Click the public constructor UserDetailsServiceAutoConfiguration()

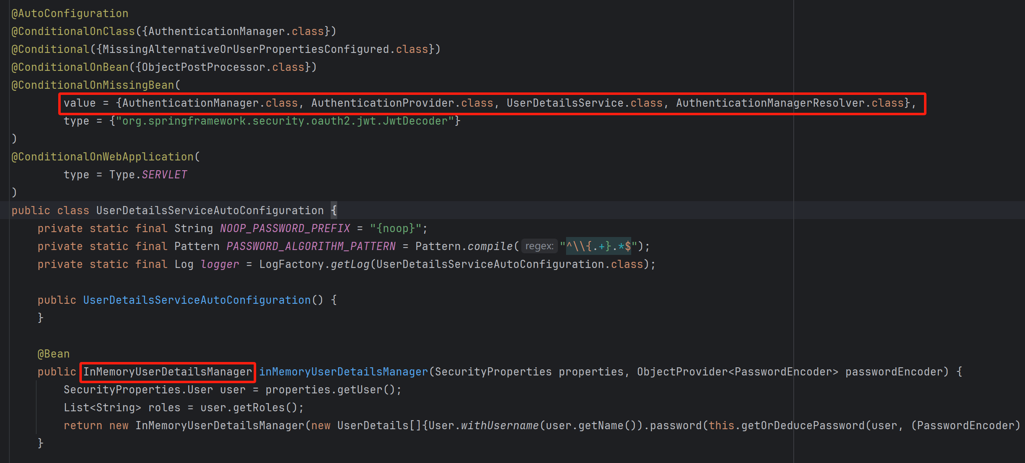click(x=197, y=300)
